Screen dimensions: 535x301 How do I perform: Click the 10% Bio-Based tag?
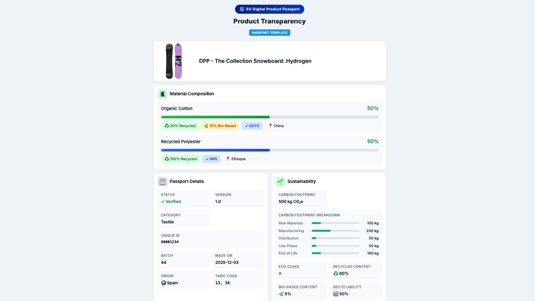(x=220, y=126)
